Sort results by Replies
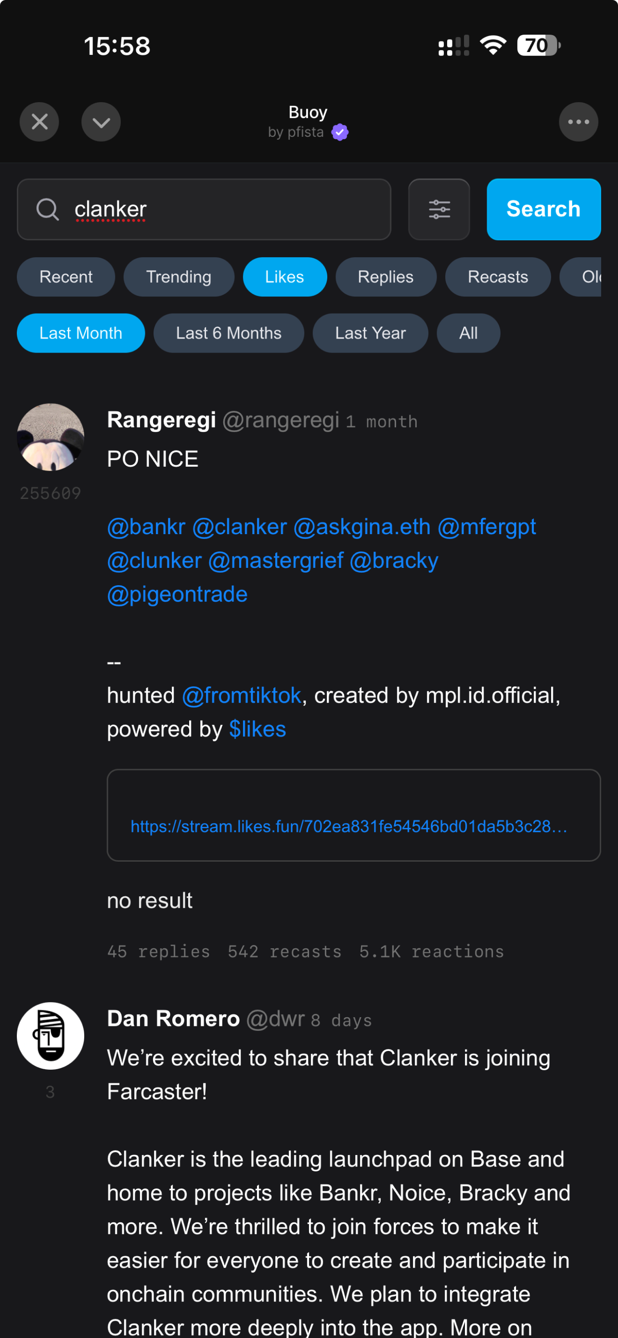618x1338 pixels. point(386,277)
